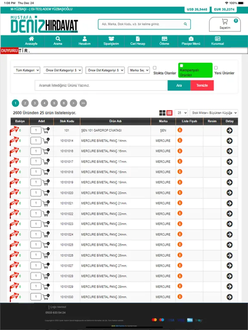
Task: Open detail arrow for PANÇ 23mm row
Action: click(x=229, y=224)
